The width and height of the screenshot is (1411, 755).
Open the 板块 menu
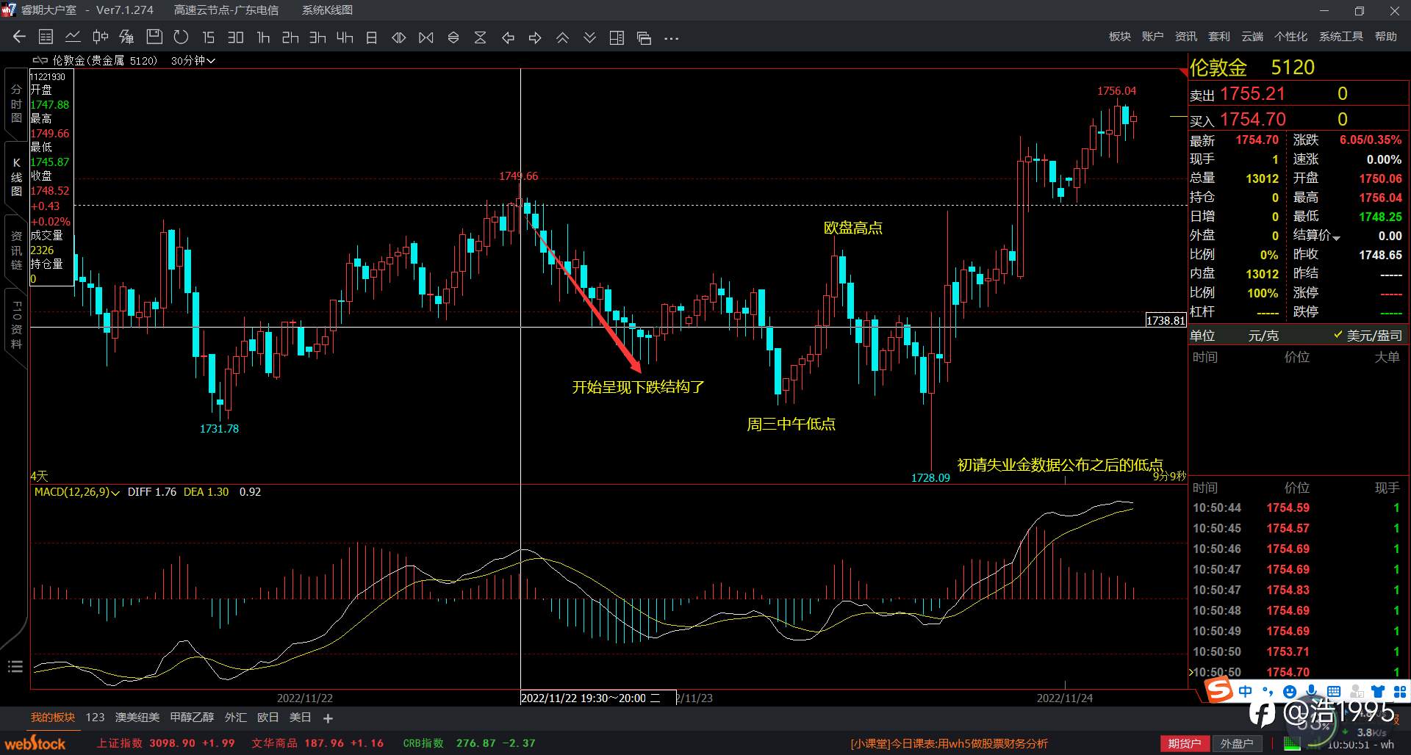[1120, 37]
